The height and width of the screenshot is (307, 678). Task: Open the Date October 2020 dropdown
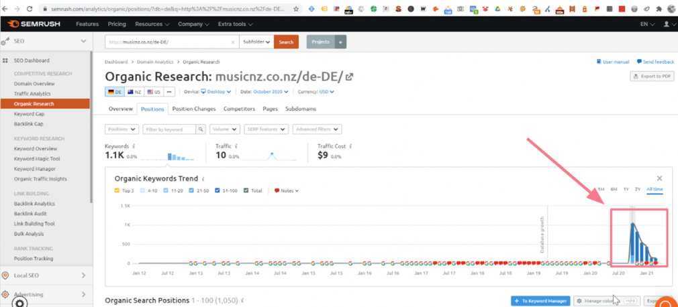[x=271, y=92]
